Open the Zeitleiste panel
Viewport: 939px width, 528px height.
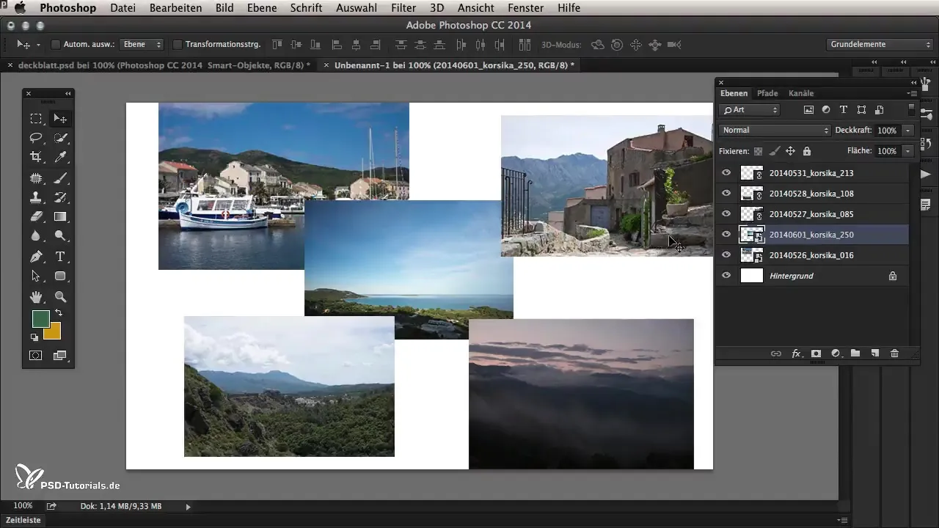(x=23, y=520)
